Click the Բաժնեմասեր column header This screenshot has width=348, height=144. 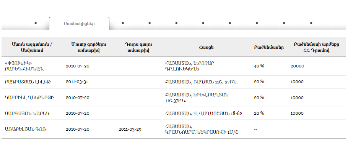269,47
